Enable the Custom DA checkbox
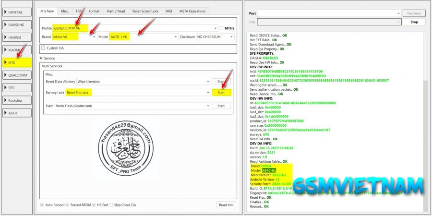The height and width of the screenshot is (216, 432). (x=43, y=48)
